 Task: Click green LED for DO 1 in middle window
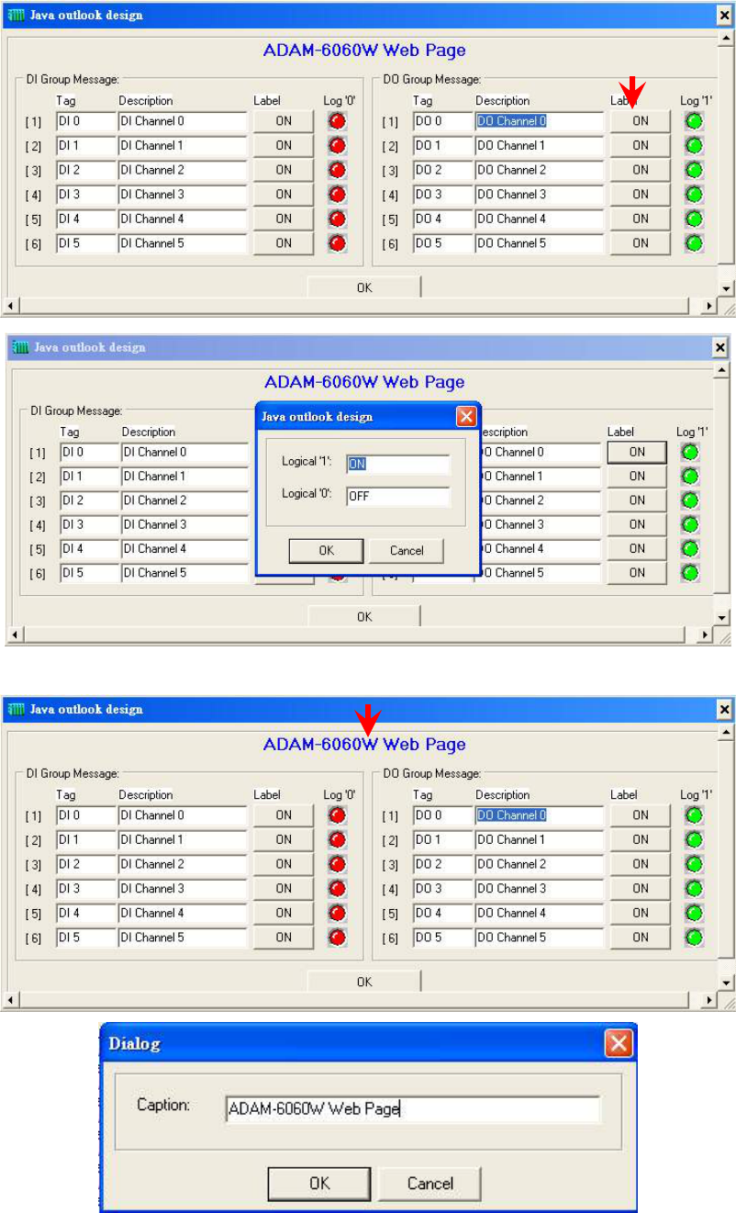click(x=691, y=477)
